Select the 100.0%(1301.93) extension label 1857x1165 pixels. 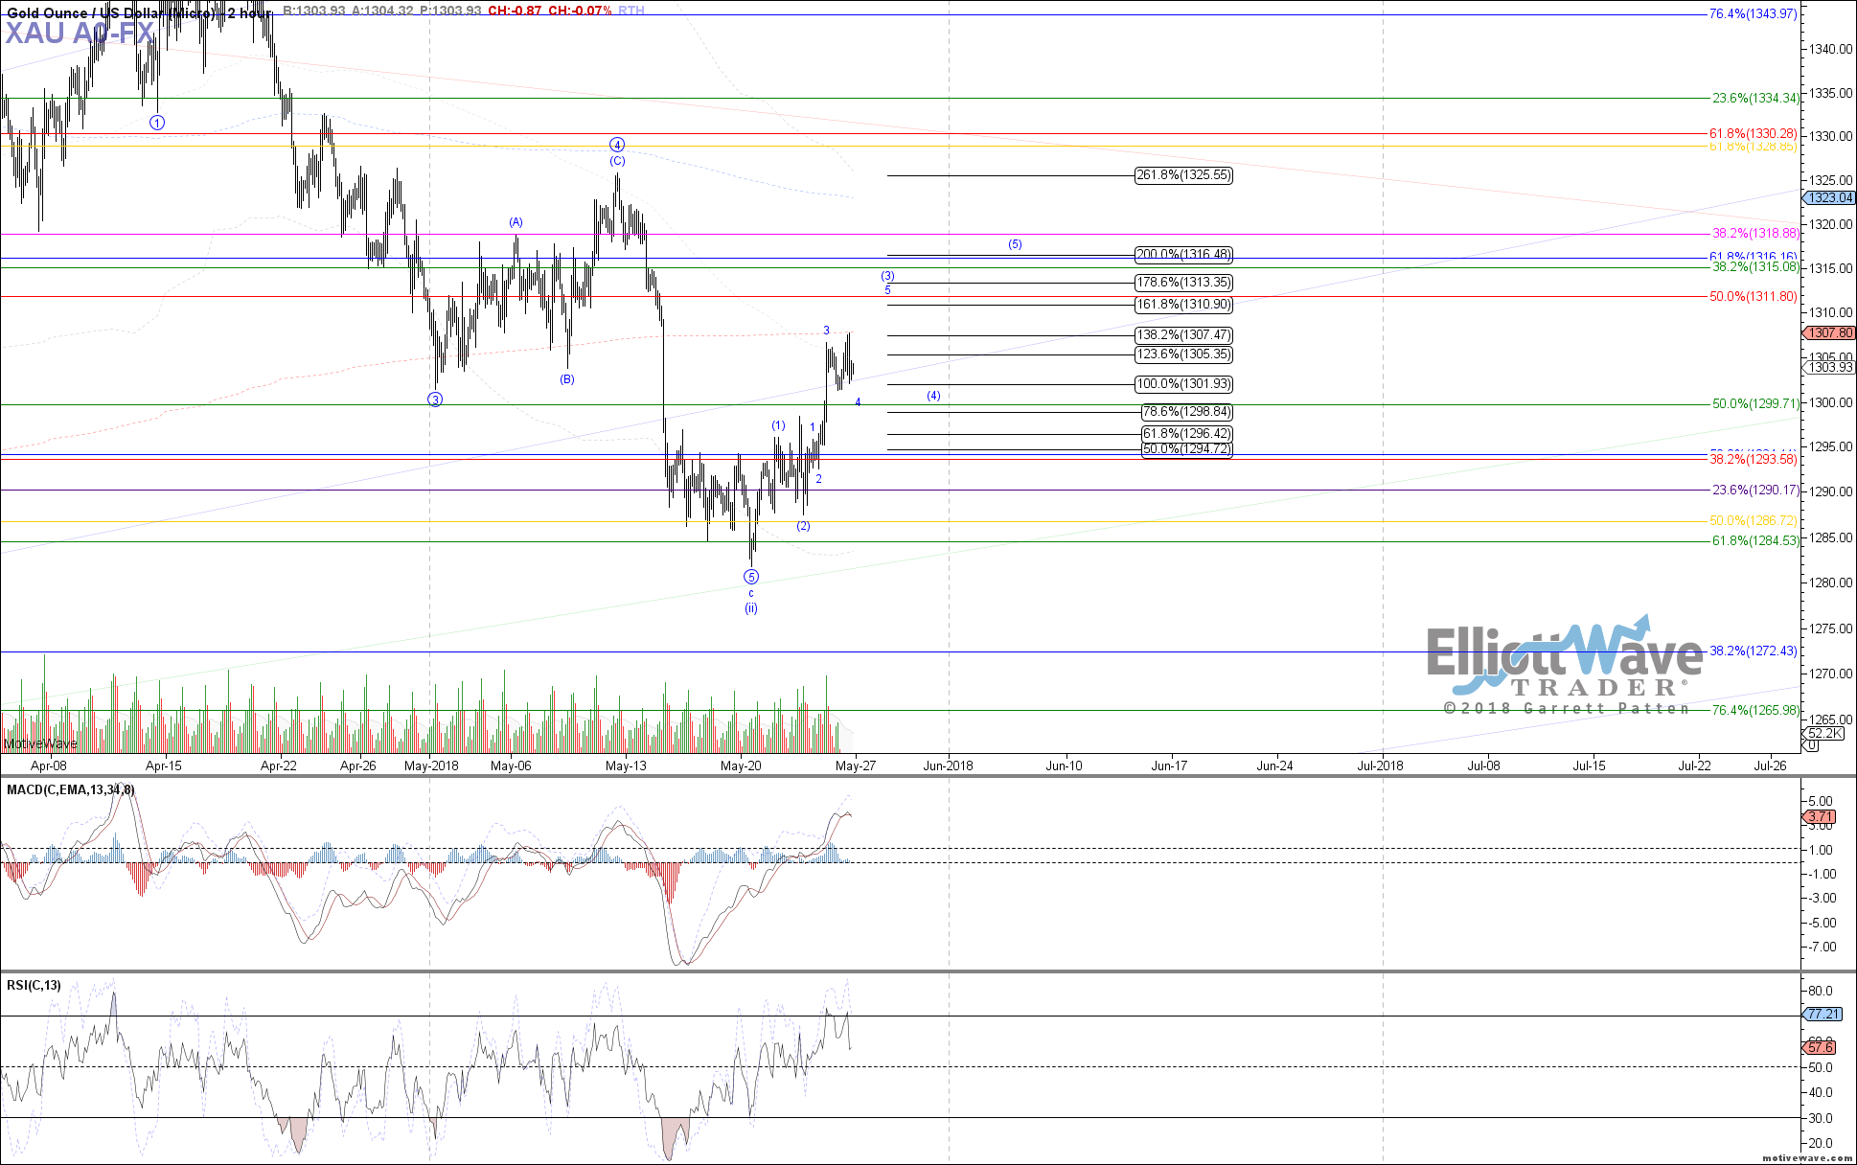[1182, 384]
